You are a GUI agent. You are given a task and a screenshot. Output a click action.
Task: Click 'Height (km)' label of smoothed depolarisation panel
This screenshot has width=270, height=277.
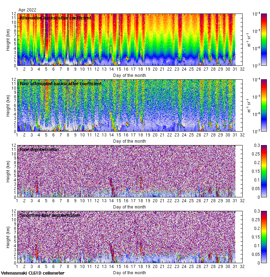(8, 237)
